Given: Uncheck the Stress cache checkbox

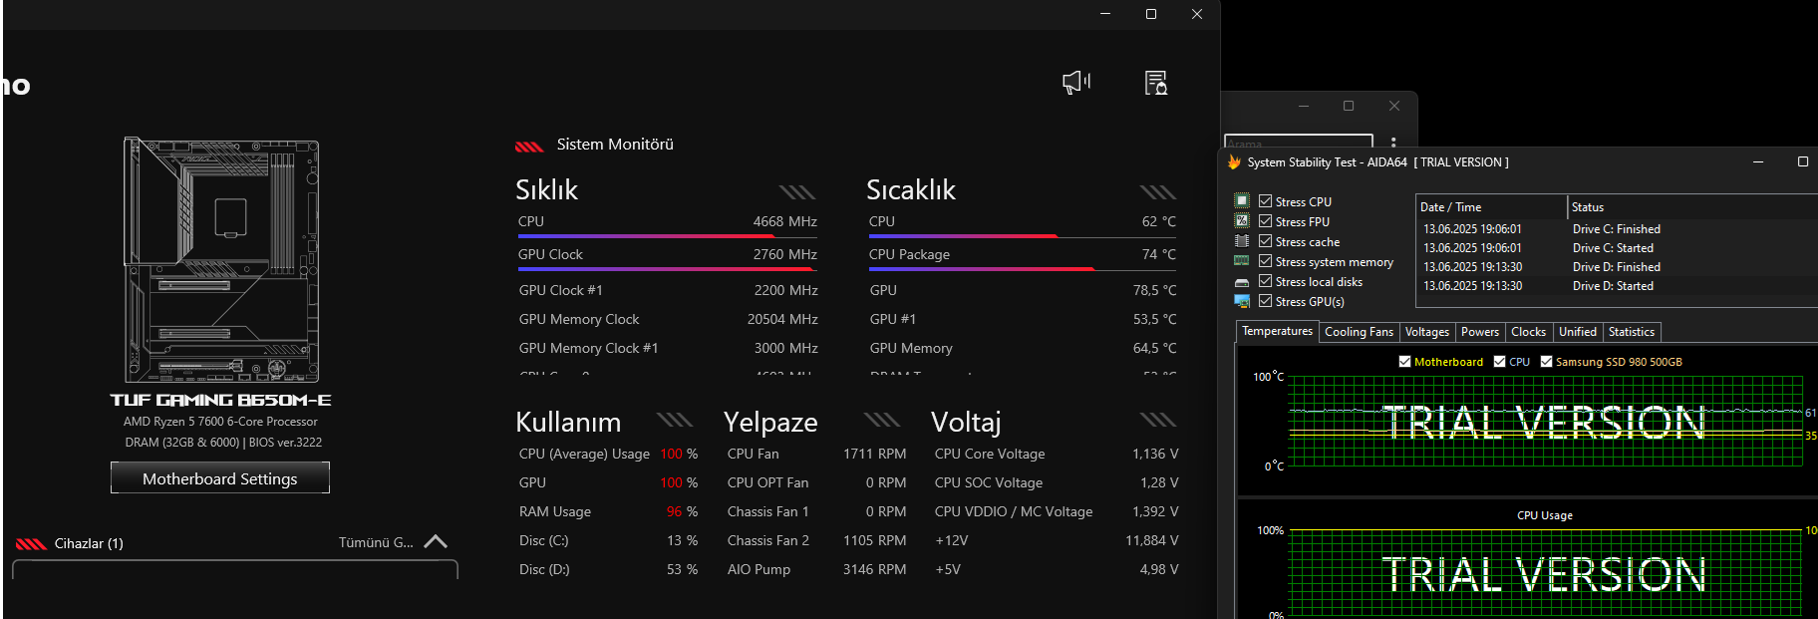Looking at the screenshot, I should point(1266,241).
